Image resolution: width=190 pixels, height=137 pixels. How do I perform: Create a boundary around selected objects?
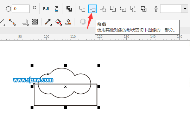point(144,9)
